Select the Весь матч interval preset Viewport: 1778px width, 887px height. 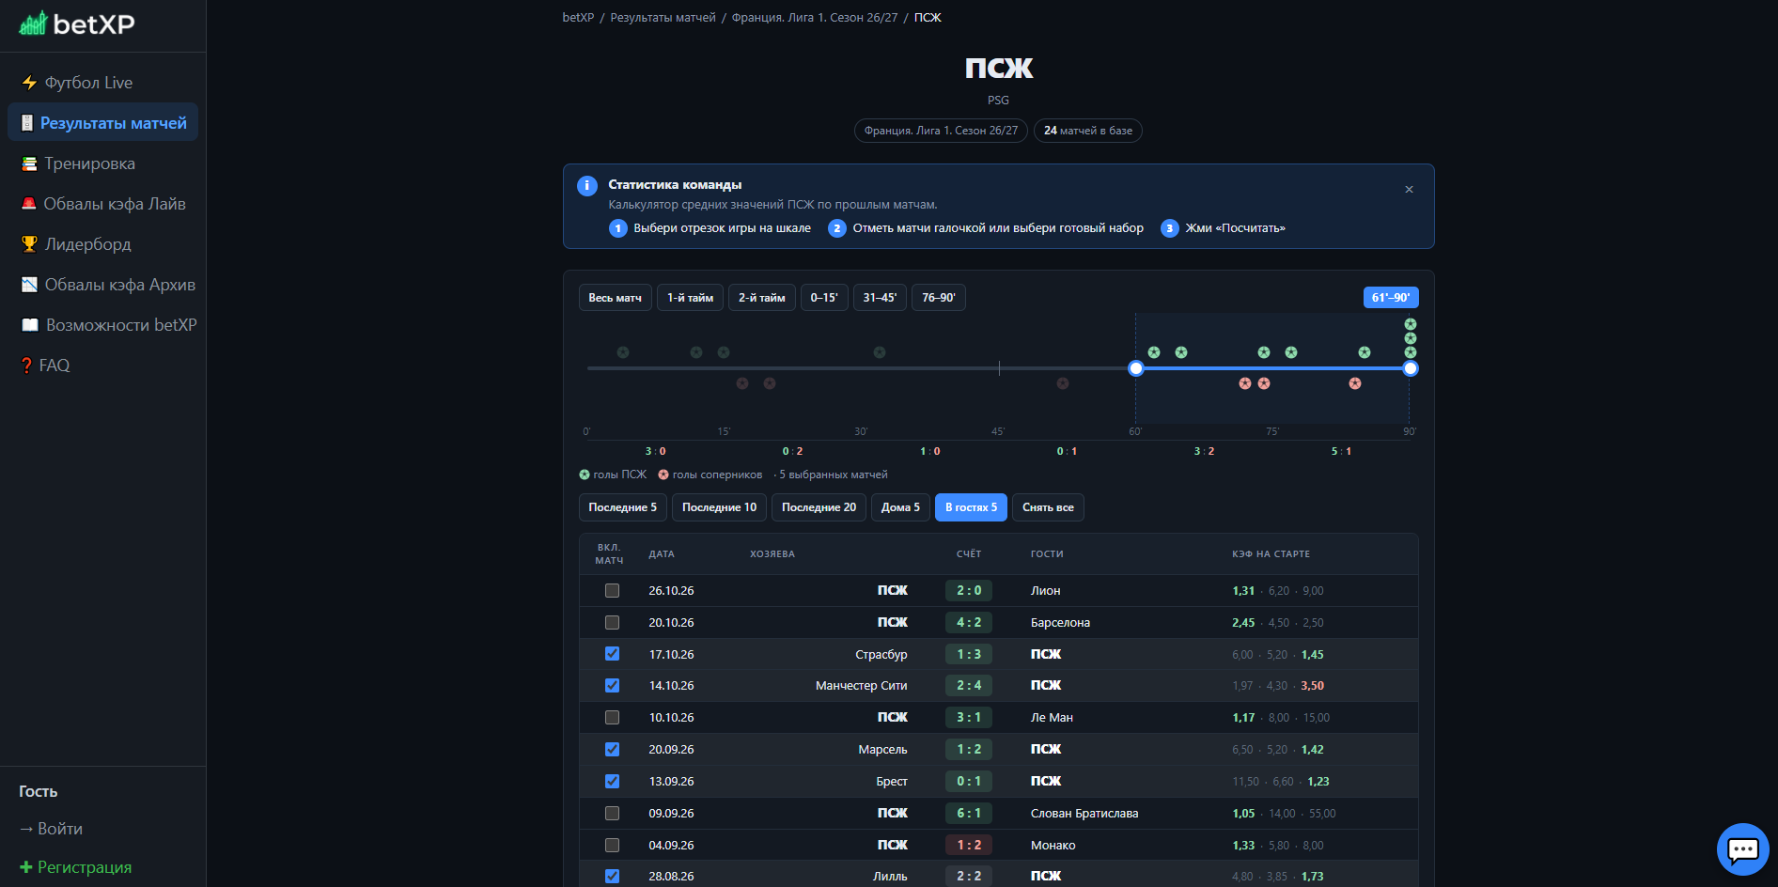coord(615,298)
